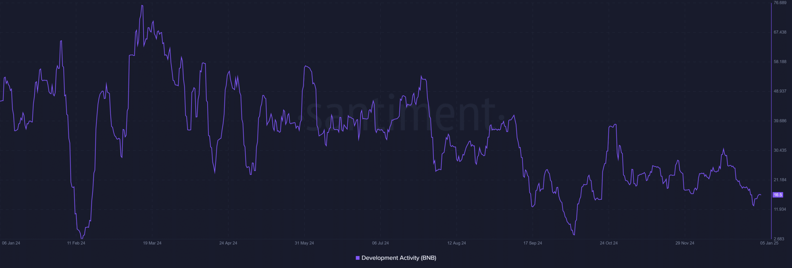Viewport: 792px width, 268px height.
Task: Click the 29 Nov 24 date label
Action: [x=685, y=243]
